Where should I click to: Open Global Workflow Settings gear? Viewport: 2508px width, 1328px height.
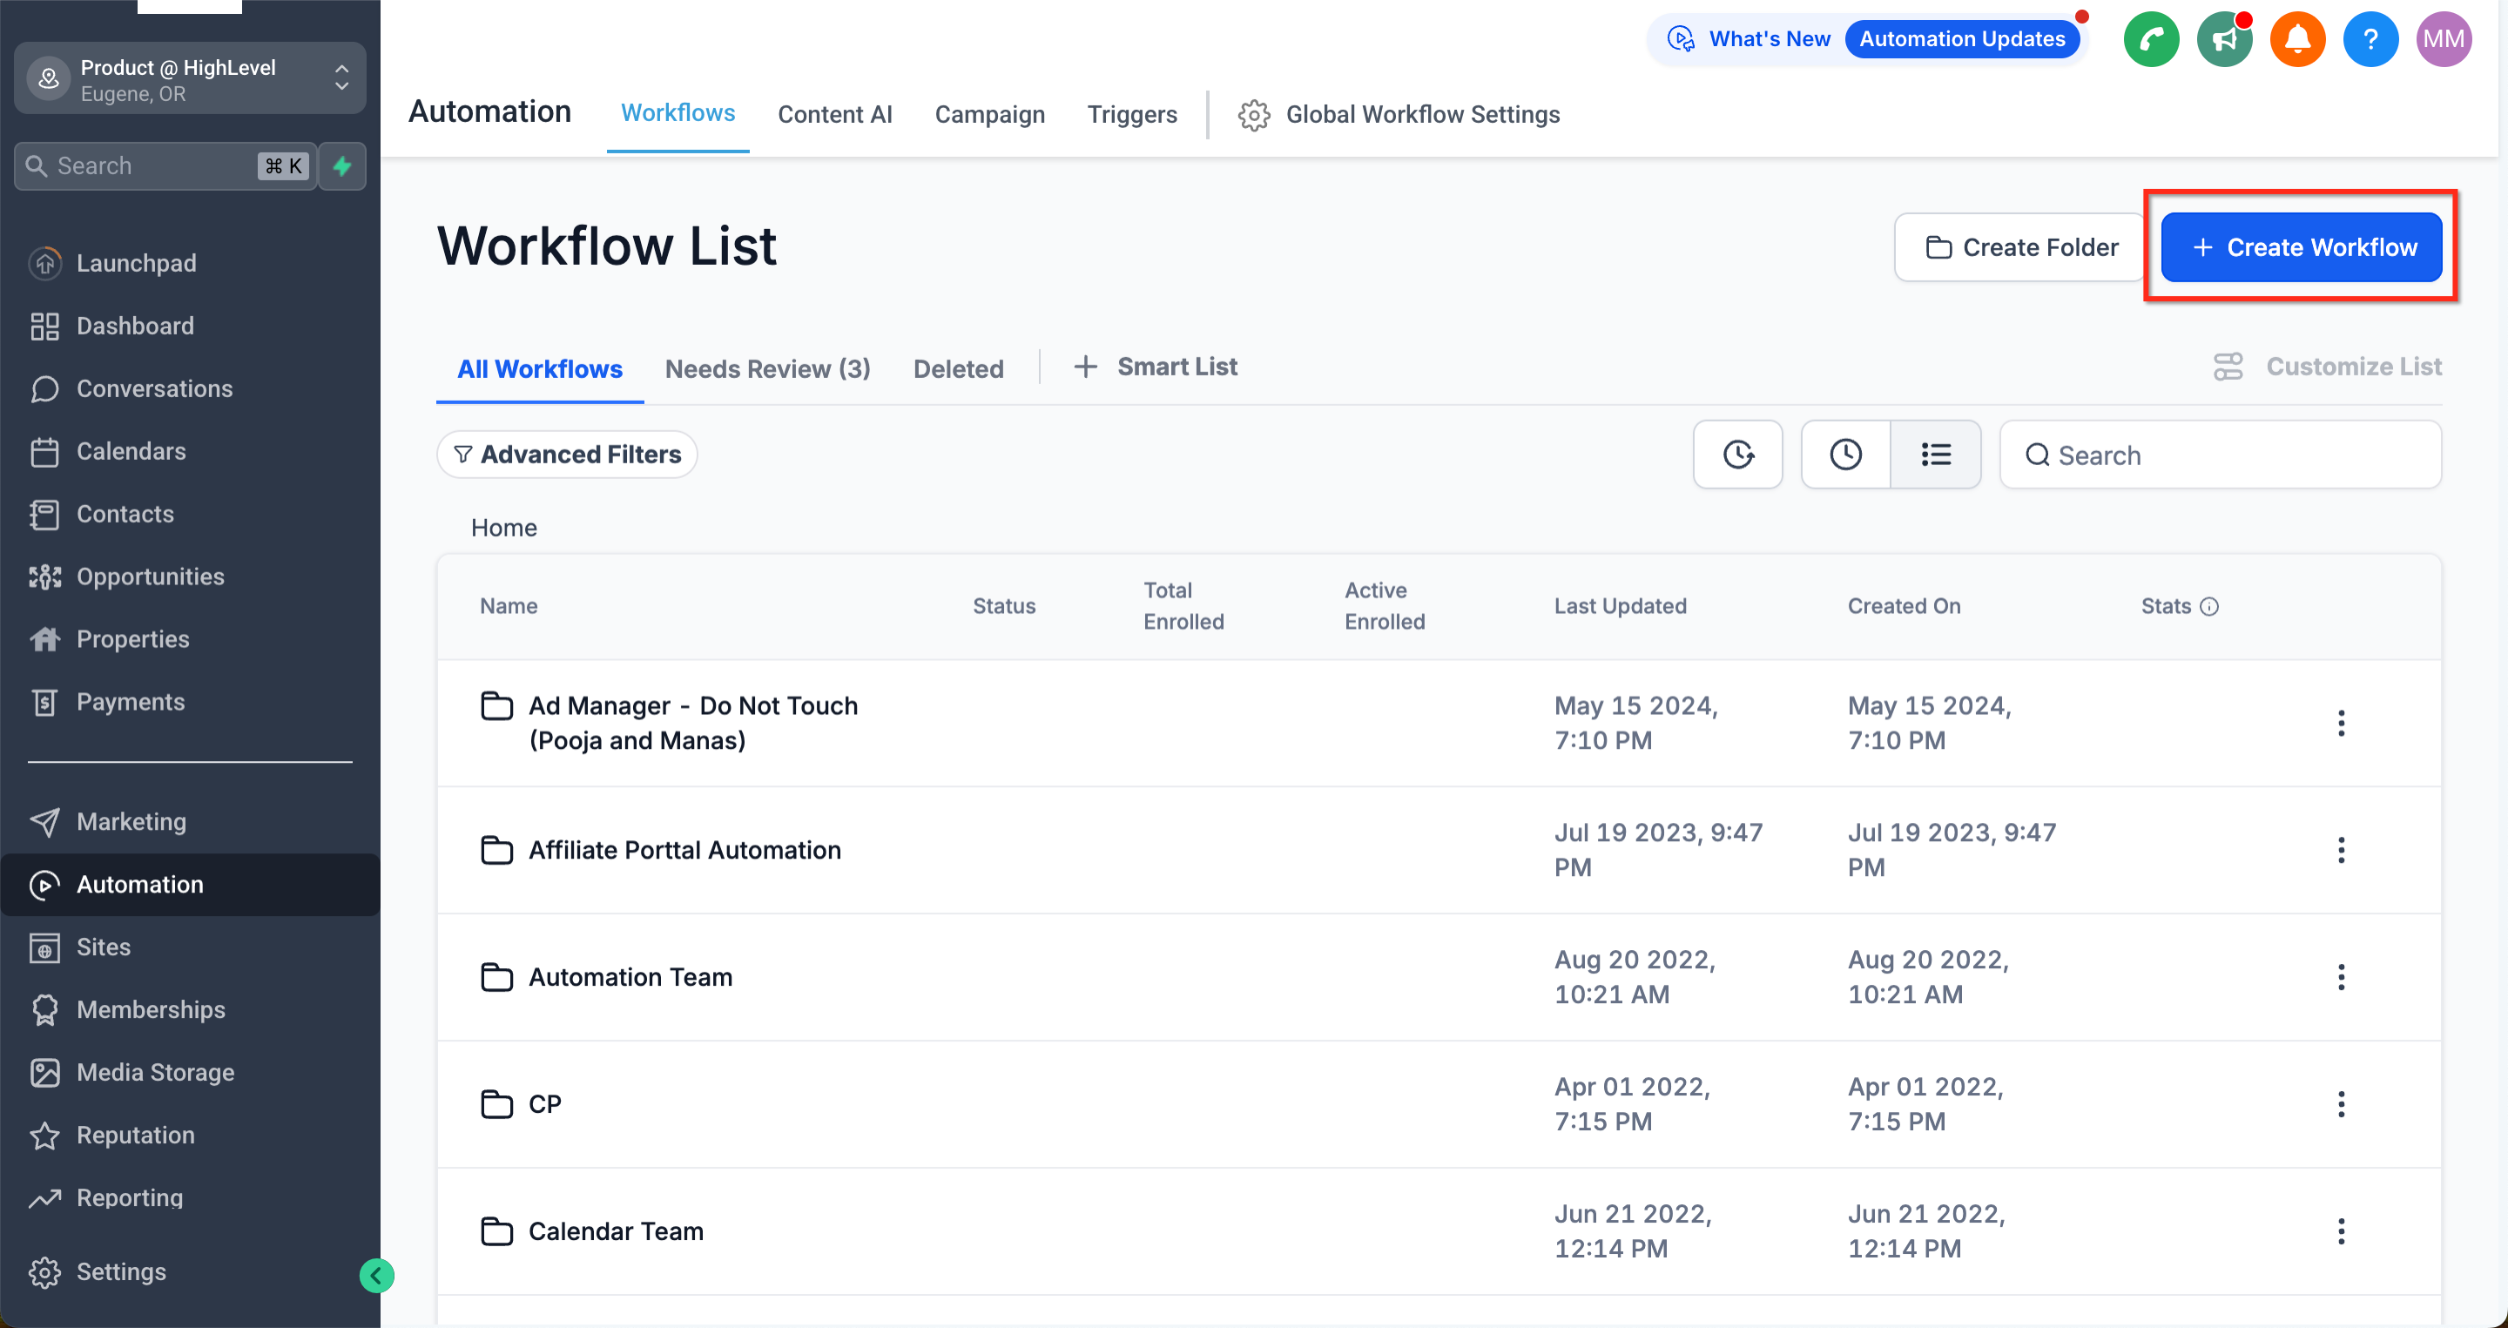[x=1253, y=115]
